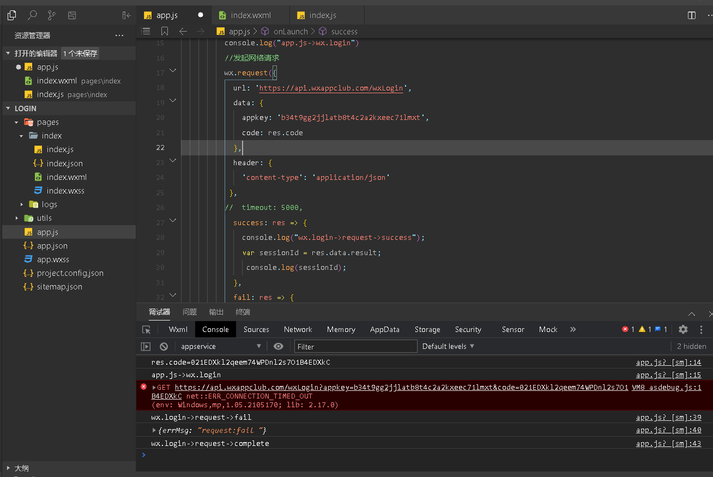Click the console Filter input field
Viewport: 713px width, 477px height.
tap(355, 347)
